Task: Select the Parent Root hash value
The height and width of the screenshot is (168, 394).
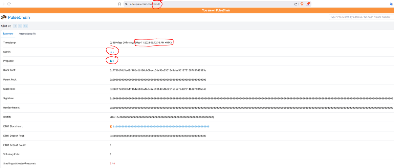Action: [x=158, y=80]
